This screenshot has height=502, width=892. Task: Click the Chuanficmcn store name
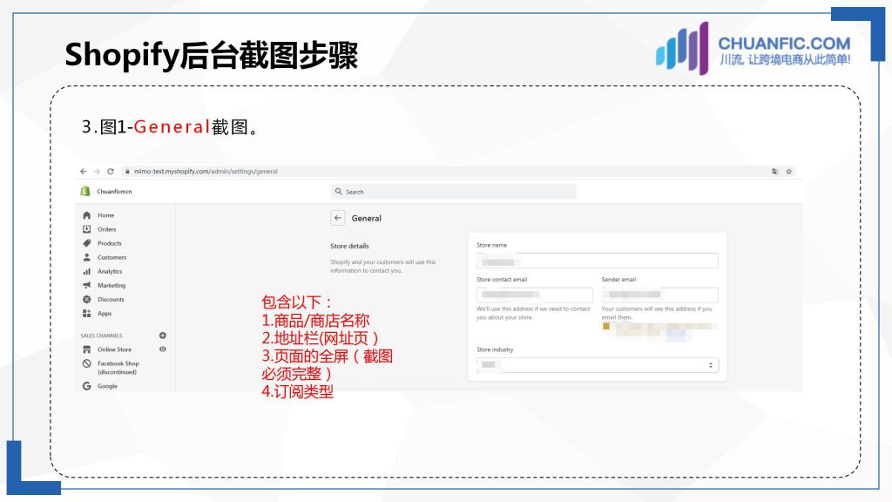click(x=114, y=191)
